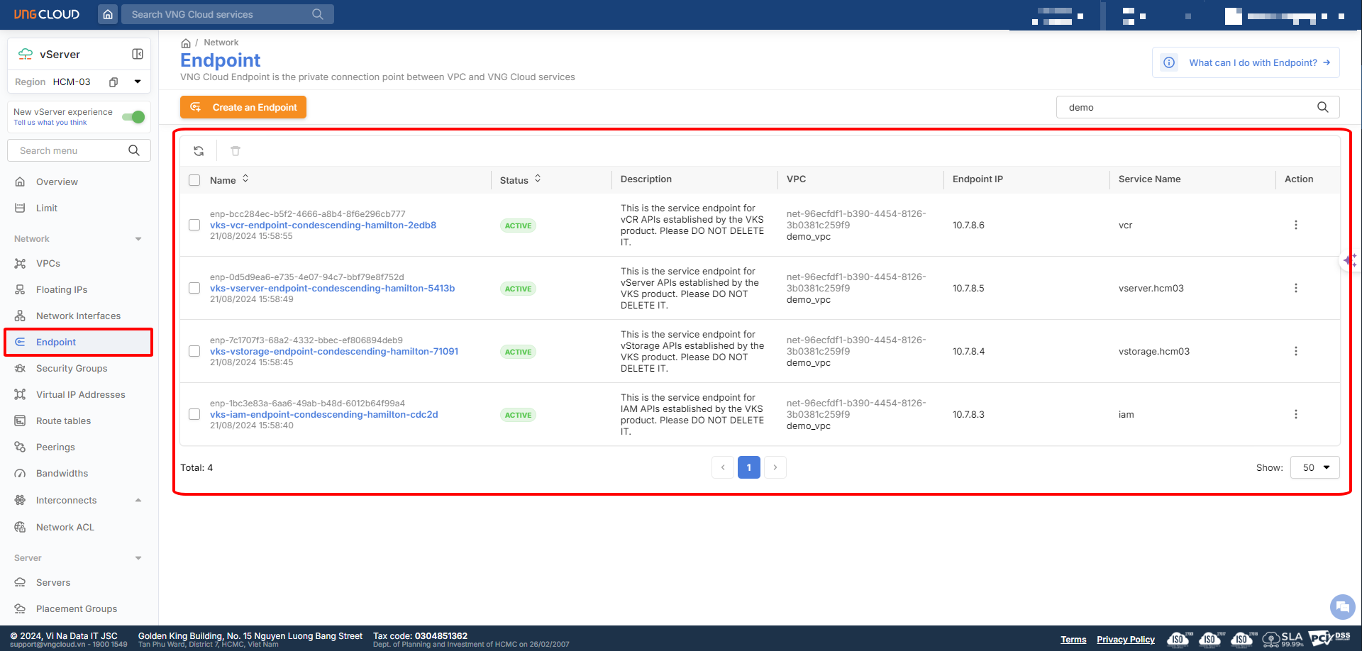Open the Show 50 rows-per-page dropdown
Image resolution: width=1362 pixels, height=651 pixels.
[x=1315, y=468]
